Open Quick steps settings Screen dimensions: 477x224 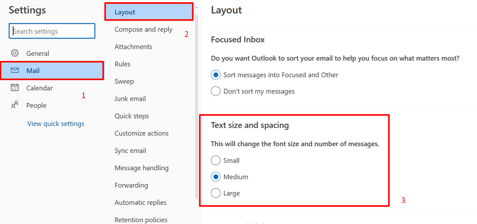[132, 116]
